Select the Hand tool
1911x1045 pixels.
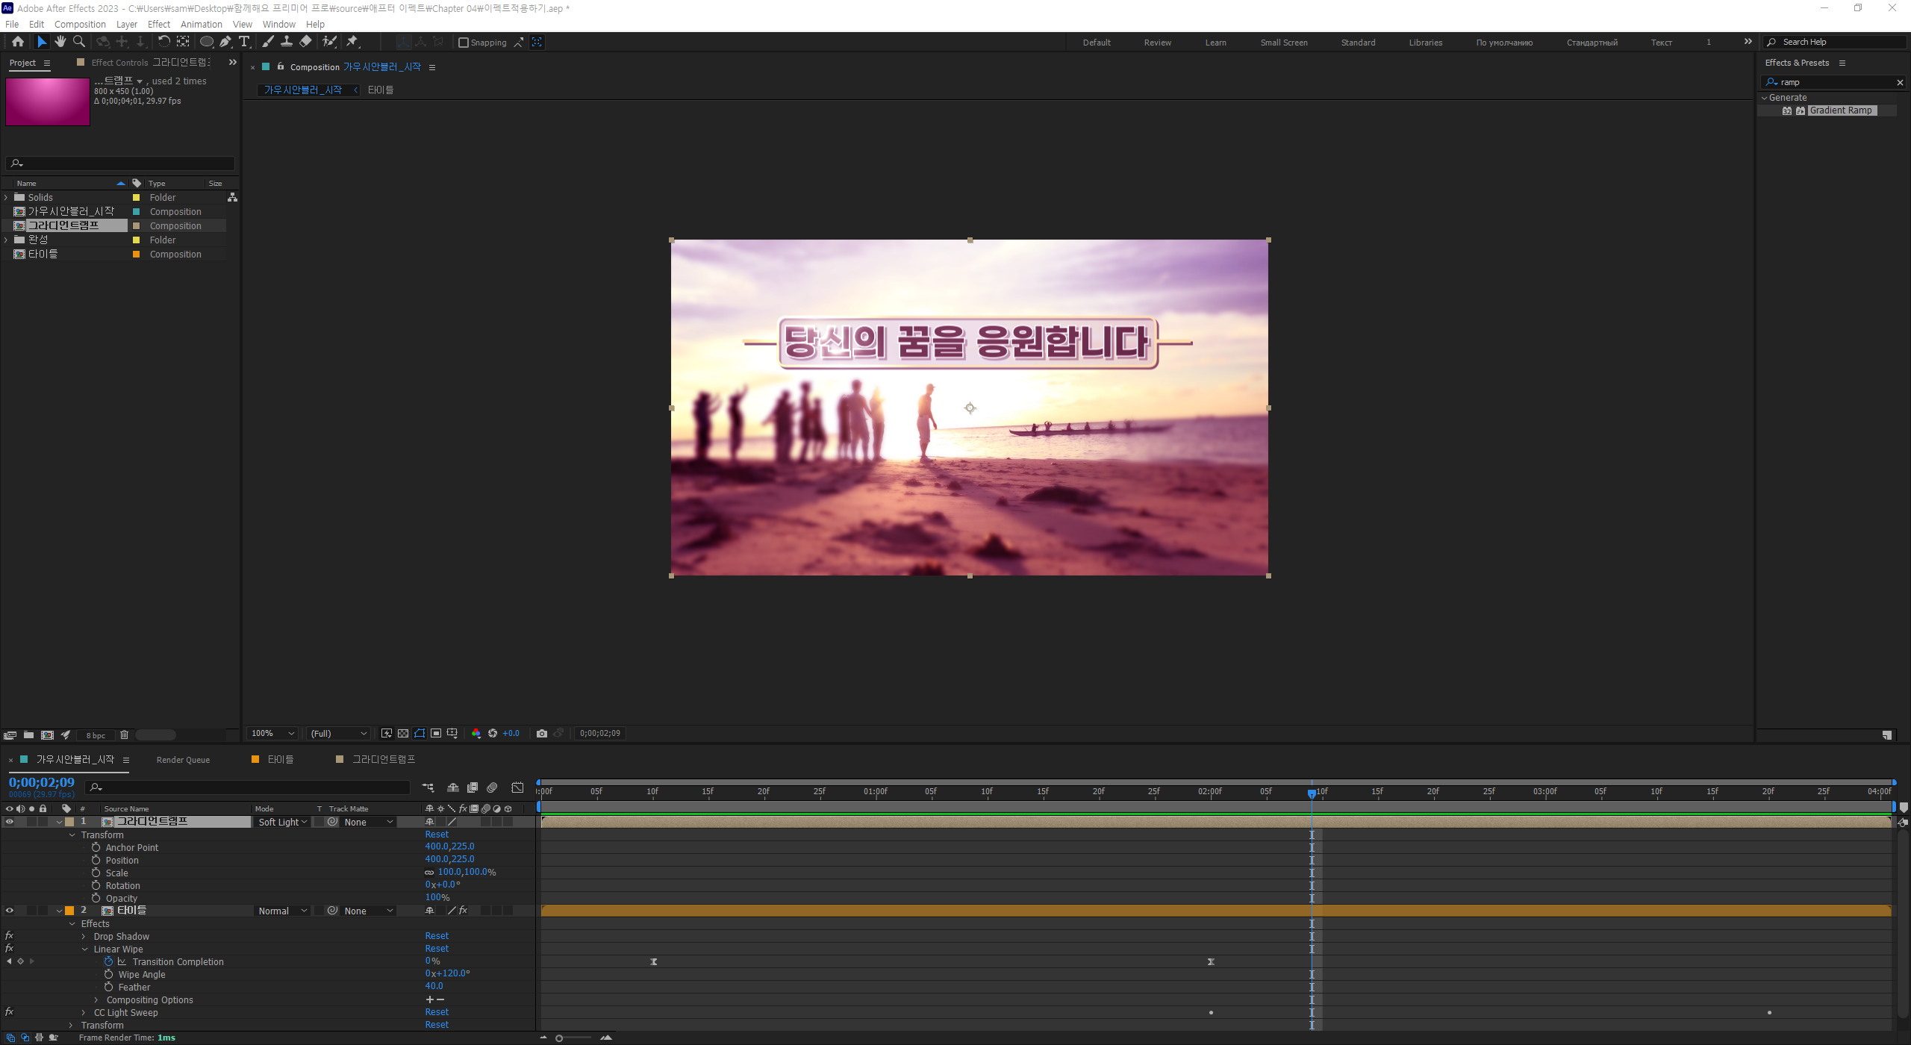pos(60,42)
